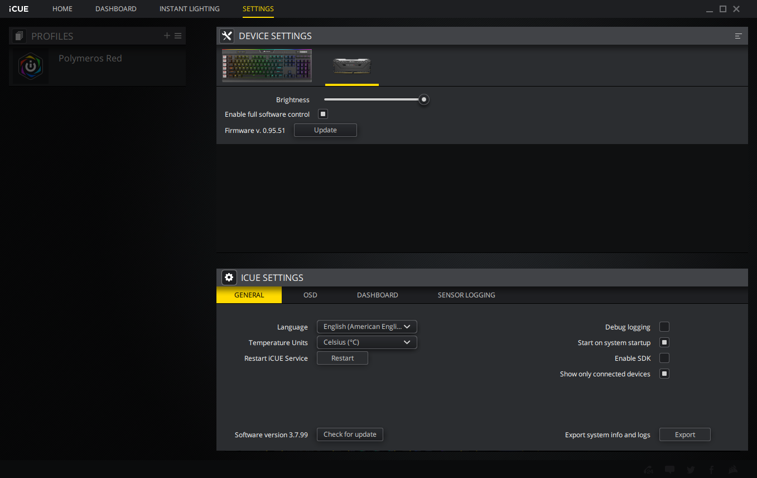757x478 pixels.
Task: Open the 24-hour phone support icon
Action: pyautogui.click(x=649, y=470)
